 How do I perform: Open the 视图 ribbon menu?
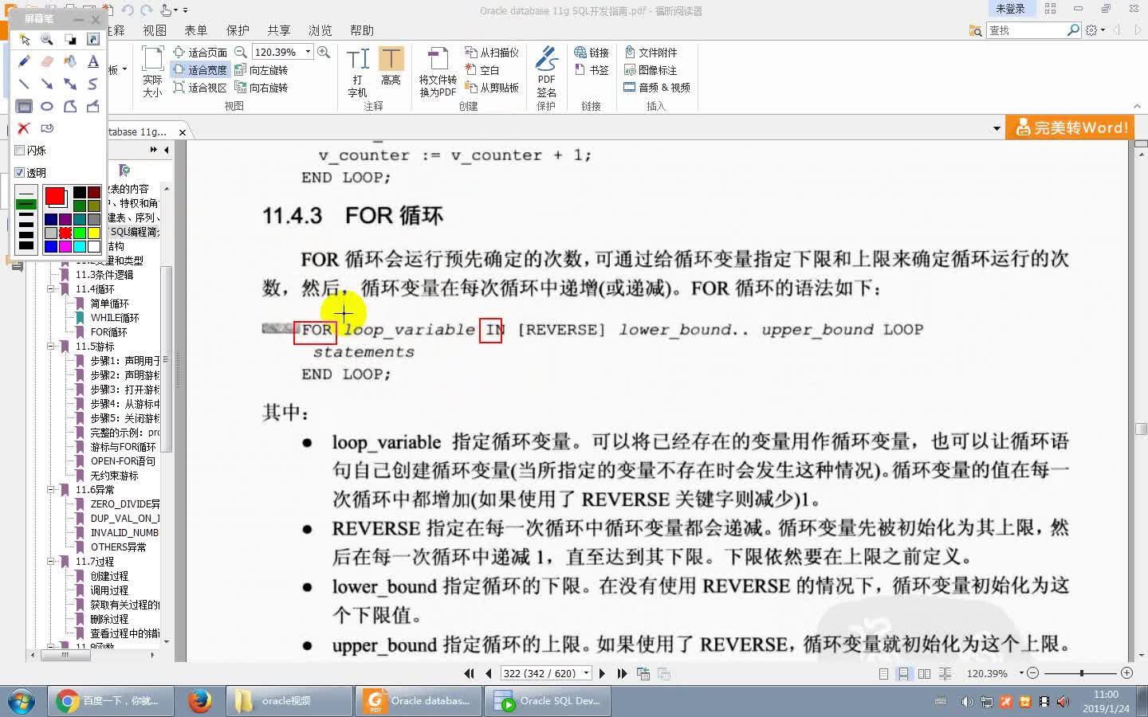(x=155, y=30)
